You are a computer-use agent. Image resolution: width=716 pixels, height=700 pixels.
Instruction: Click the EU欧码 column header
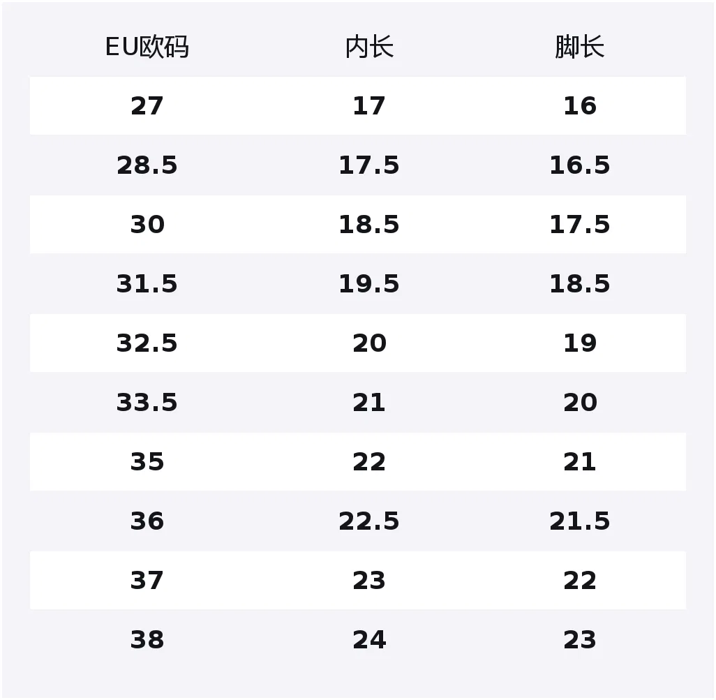[x=147, y=47]
